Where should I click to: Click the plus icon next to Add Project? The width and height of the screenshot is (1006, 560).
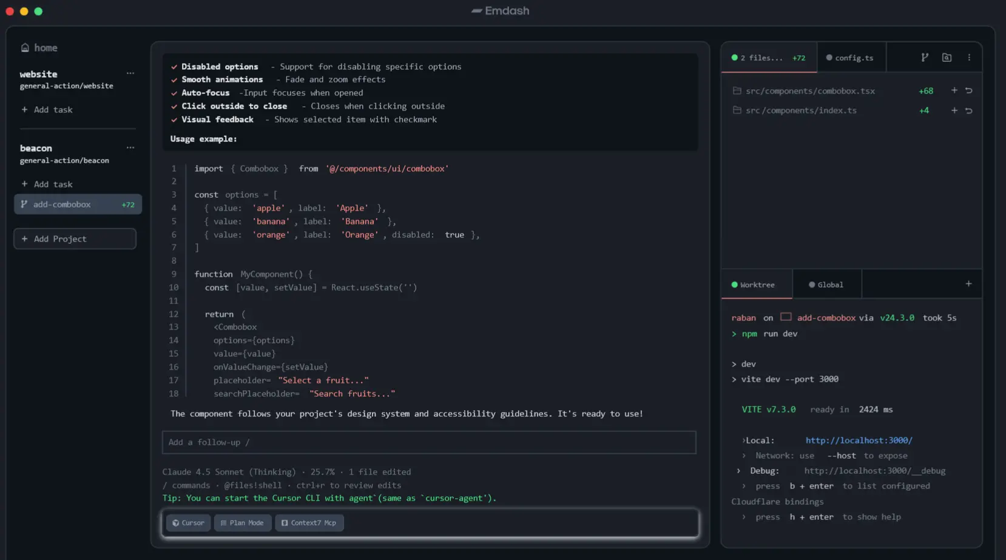point(25,238)
